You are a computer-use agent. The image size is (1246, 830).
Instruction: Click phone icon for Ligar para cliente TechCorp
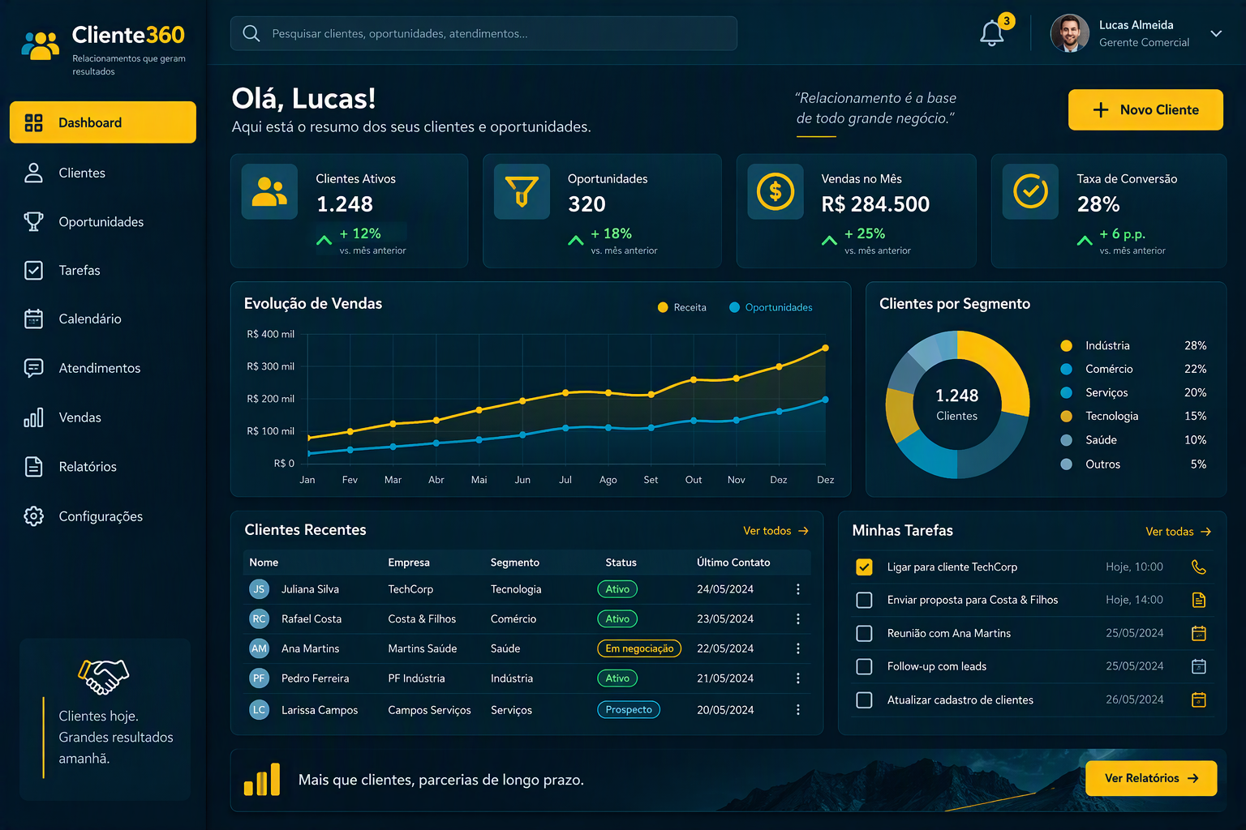(x=1199, y=567)
